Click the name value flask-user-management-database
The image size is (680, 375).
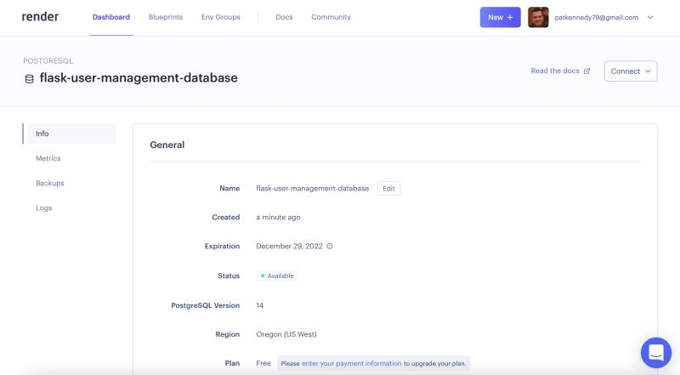[x=312, y=189]
